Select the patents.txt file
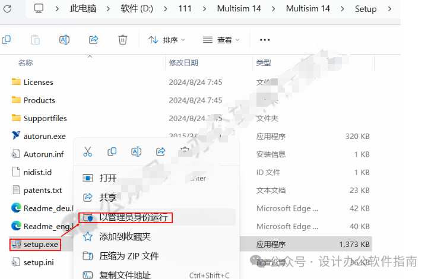 43,191
